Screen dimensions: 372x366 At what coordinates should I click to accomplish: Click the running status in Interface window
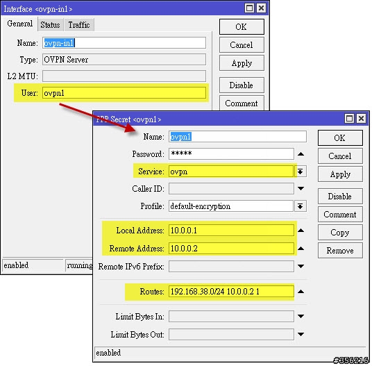[80, 265]
